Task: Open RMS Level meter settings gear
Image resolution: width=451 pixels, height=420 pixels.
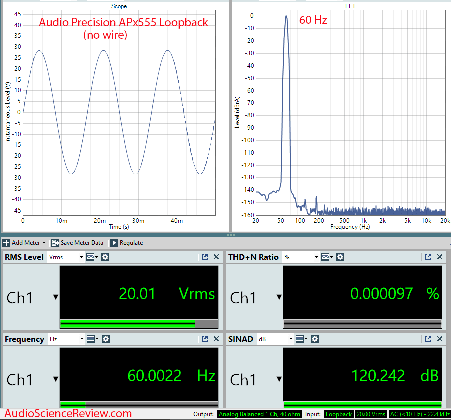Action: [x=105, y=257]
